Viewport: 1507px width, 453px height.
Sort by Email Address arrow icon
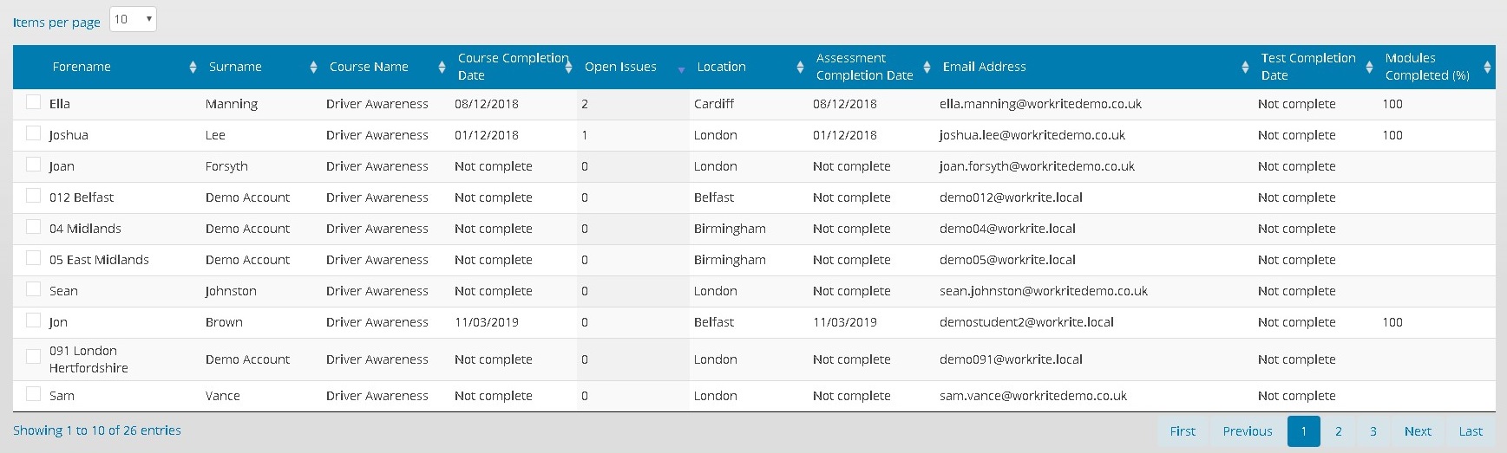pos(1245,68)
